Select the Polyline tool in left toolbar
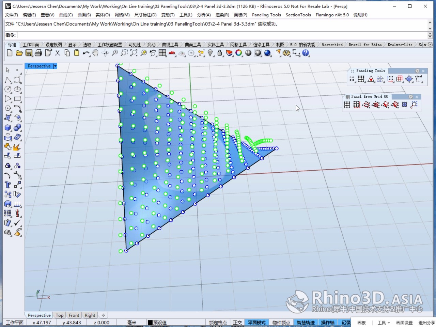The width and height of the screenshot is (436, 327). (x=8, y=80)
